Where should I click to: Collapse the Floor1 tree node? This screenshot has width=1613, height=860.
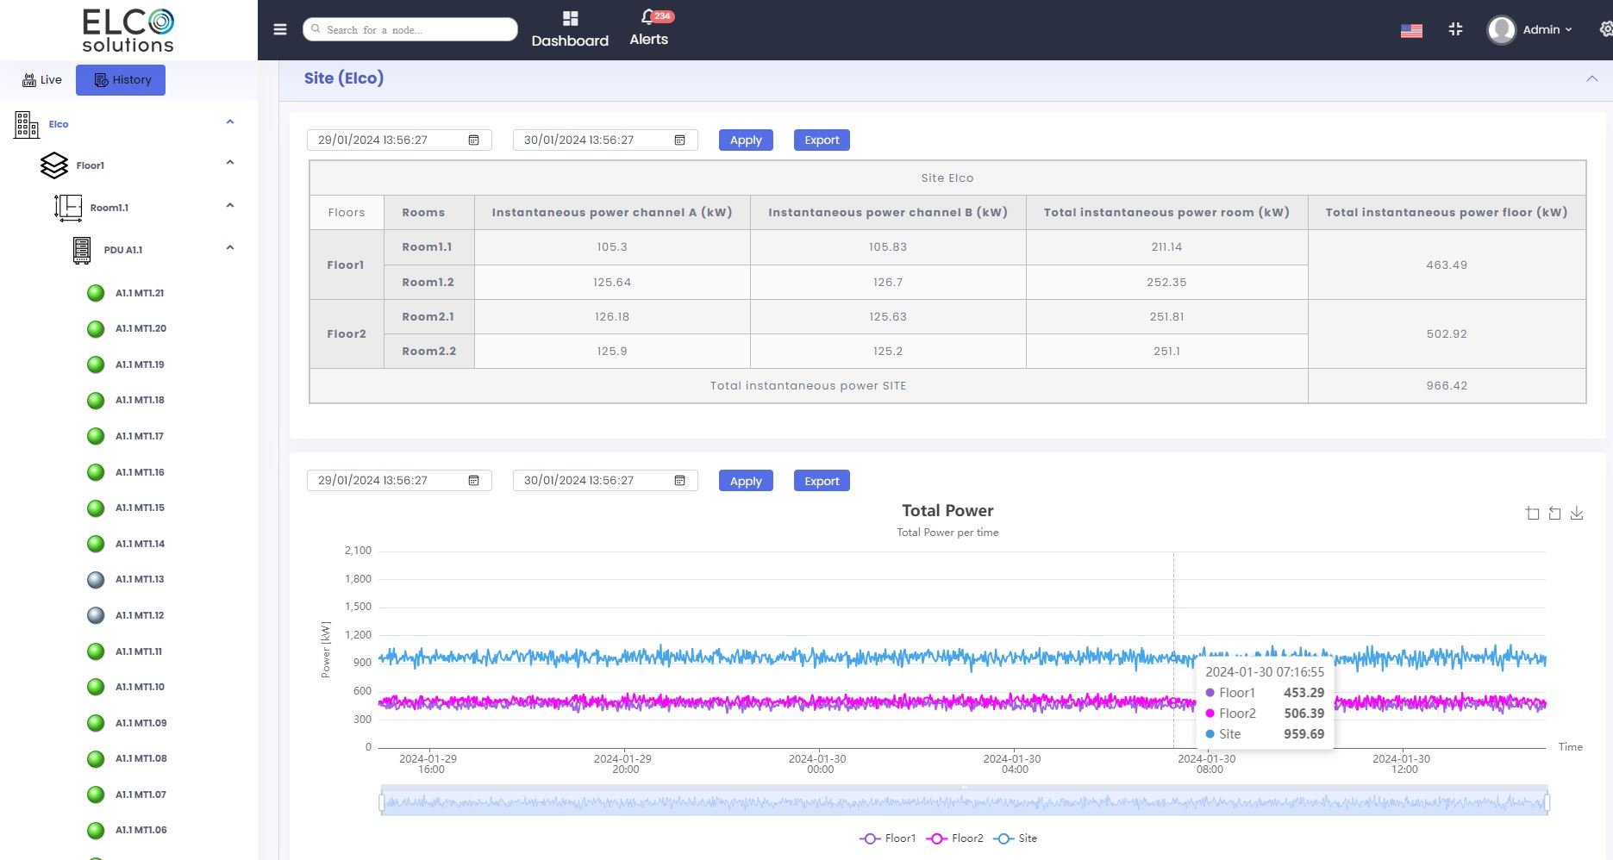tap(230, 163)
